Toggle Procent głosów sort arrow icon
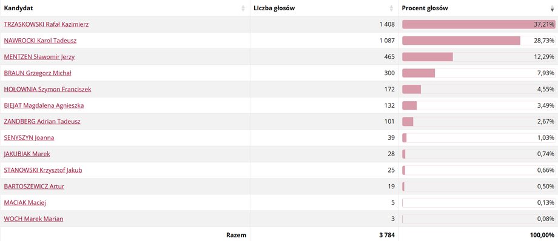This screenshot has height=241, width=558. point(553,8)
